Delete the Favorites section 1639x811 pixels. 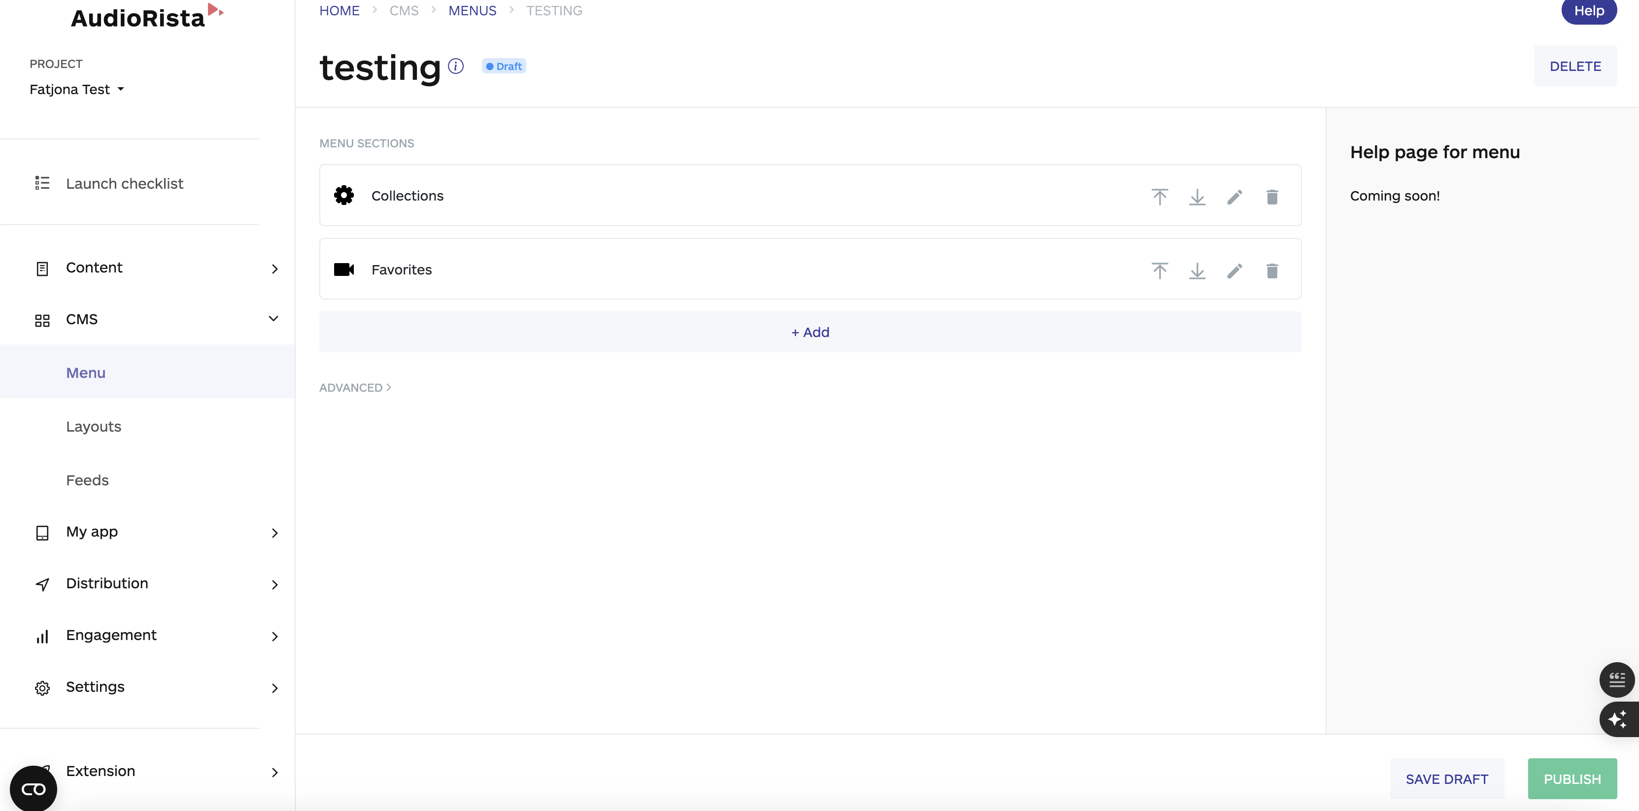(x=1271, y=271)
